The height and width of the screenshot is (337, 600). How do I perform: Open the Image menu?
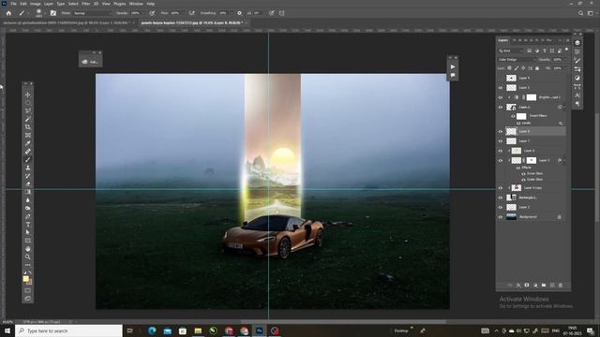pos(36,4)
